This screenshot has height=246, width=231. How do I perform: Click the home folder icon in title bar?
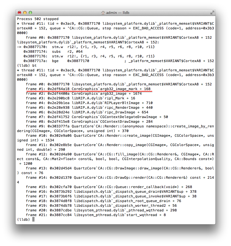pyautogui.click(x=103, y=13)
